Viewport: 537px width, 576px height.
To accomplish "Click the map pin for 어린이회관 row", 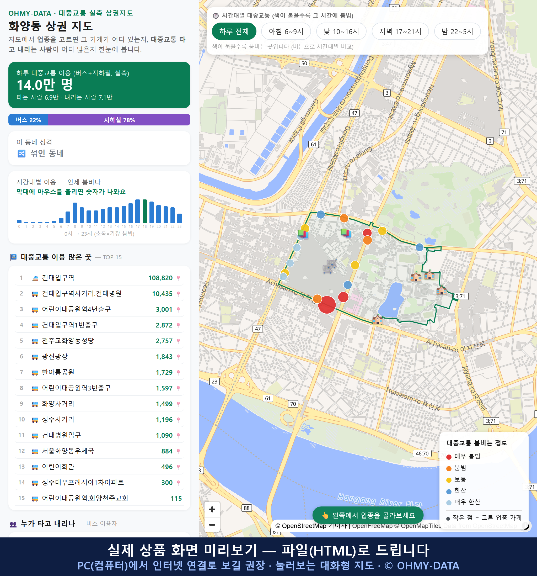I will (178, 467).
